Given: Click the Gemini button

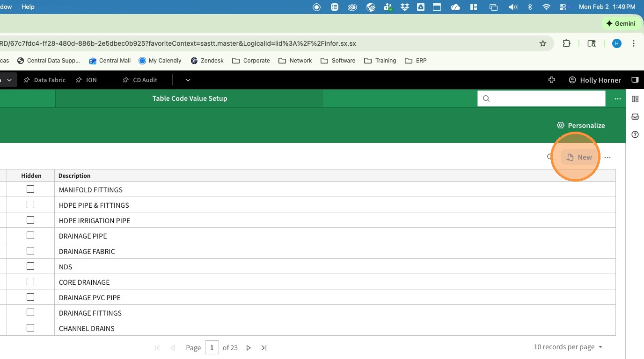Looking at the screenshot, I should pyautogui.click(x=621, y=23).
